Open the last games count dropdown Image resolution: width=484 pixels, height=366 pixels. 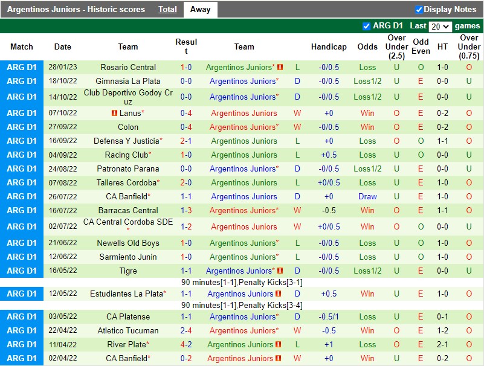440,25
